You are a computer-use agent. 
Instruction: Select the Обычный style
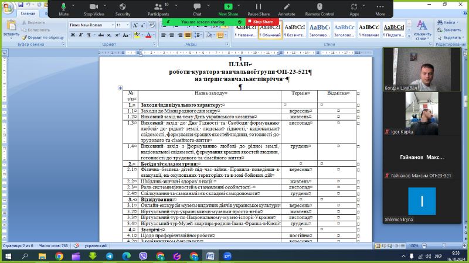tap(270, 30)
